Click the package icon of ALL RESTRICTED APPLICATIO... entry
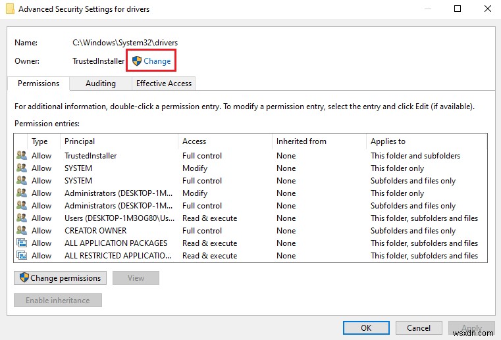This screenshot has height=340, width=501. click(x=22, y=255)
